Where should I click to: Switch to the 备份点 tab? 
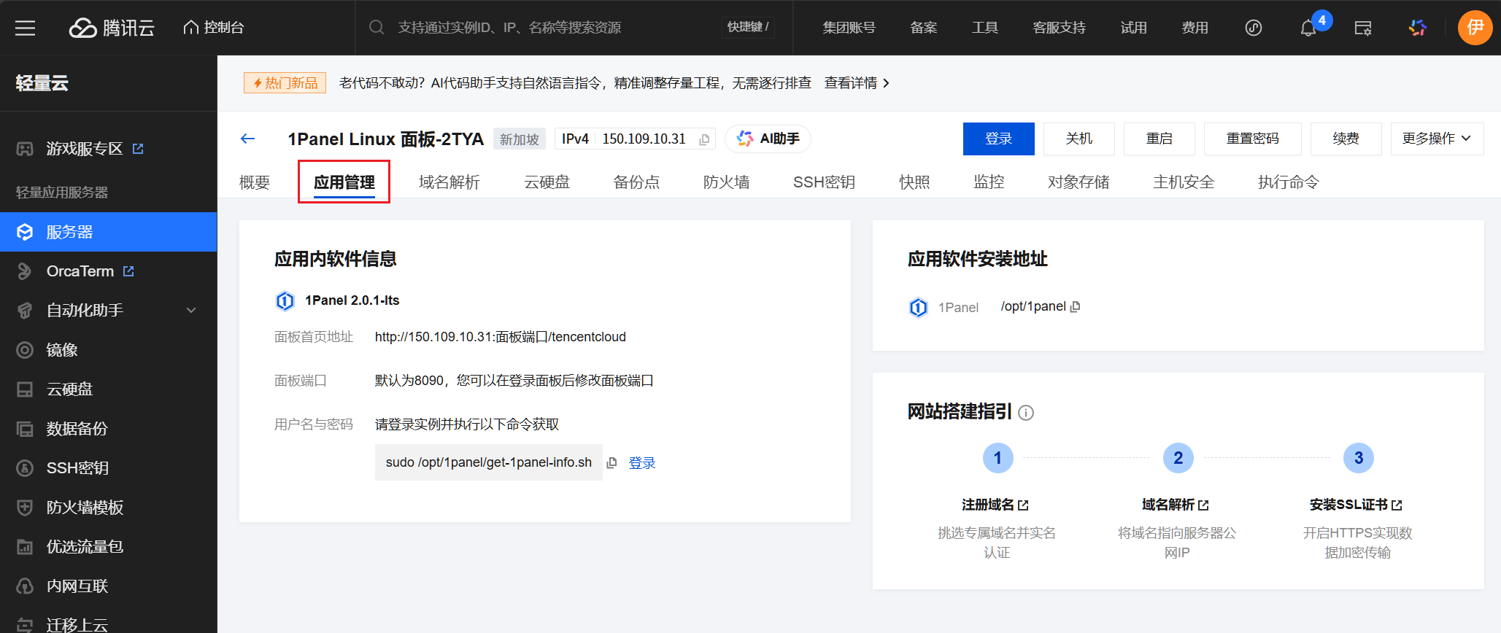(x=636, y=182)
